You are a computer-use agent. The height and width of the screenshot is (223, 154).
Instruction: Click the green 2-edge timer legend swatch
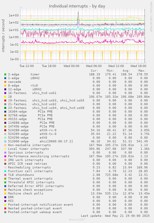(5, 74)
